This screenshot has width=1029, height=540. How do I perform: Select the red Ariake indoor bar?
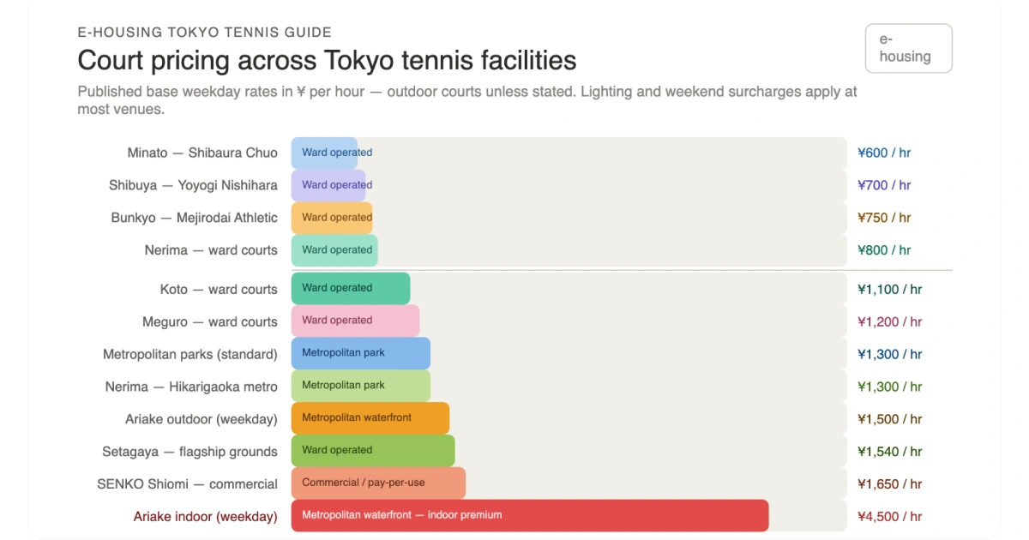[529, 515]
